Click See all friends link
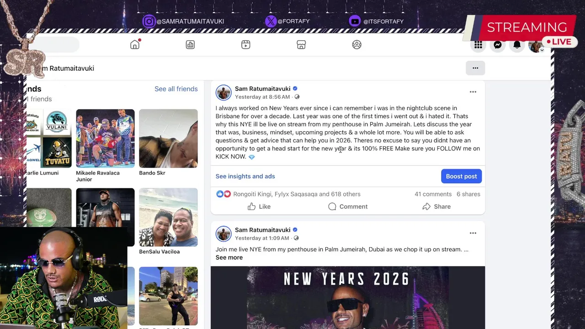This screenshot has height=329, width=585. coord(176,89)
